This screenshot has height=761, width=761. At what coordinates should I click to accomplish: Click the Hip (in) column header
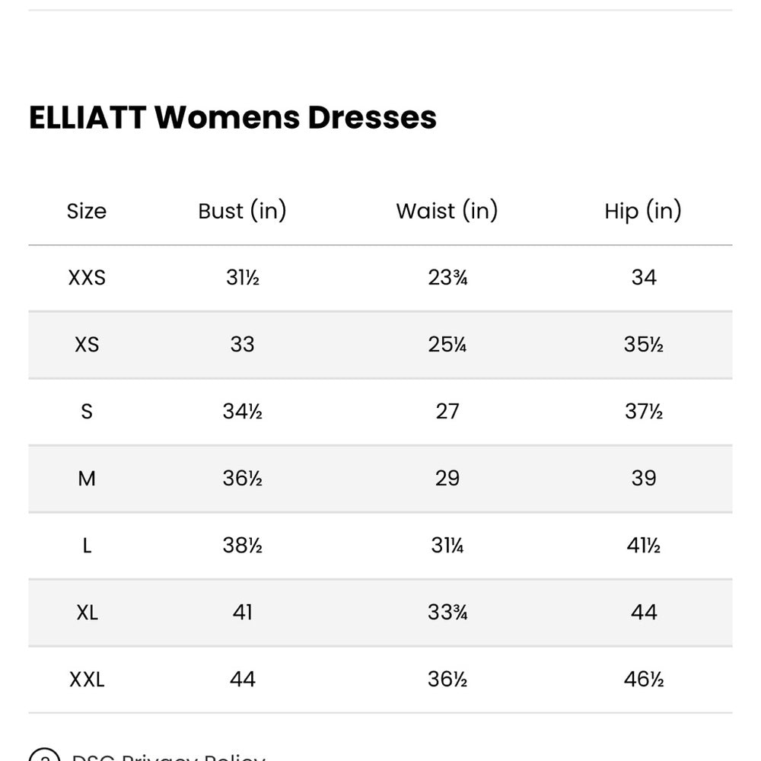click(643, 211)
